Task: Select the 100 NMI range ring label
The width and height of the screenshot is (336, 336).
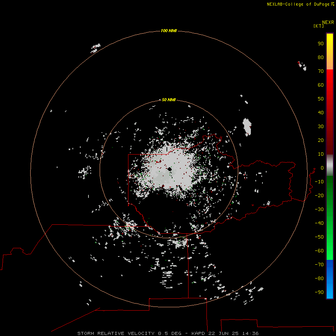Action: pyautogui.click(x=169, y=31)
